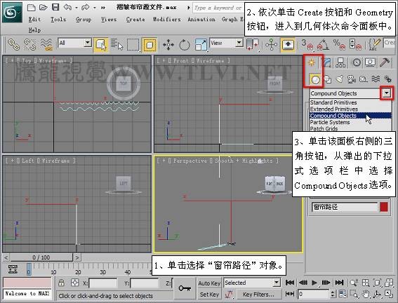The height and width of the screenshot is (303, 398).
Task: Switch to the Motion command panel tab
Action: (x=357, y=62)
